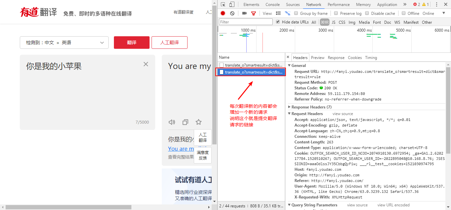This screenshot has height=210, width=451.
Task: Favorite the translation with star icon
Action: [x=198, y=122]
